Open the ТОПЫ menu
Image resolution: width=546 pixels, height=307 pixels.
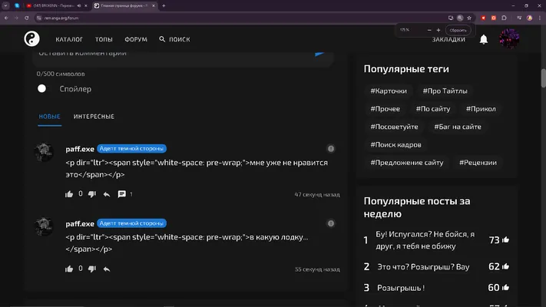[104, 39]
